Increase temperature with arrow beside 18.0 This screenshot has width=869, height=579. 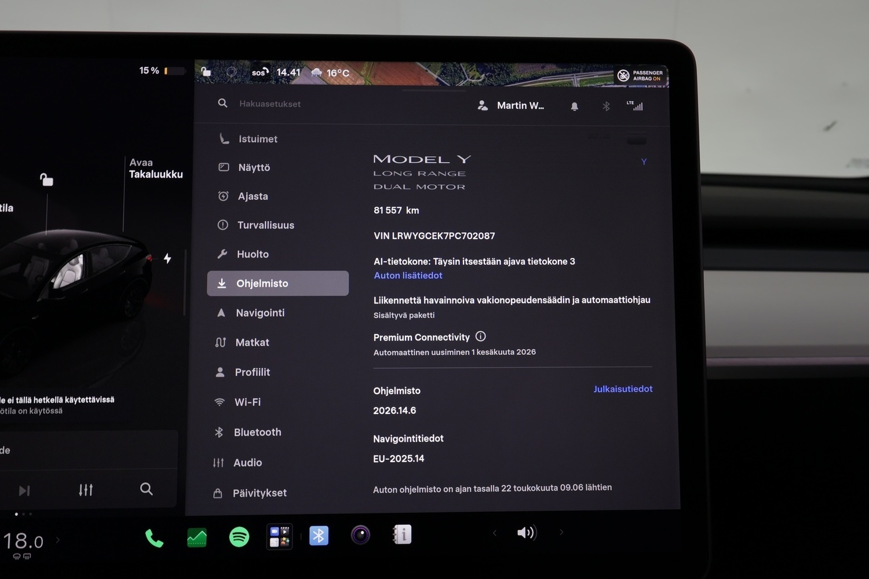[x=58, y=540]
